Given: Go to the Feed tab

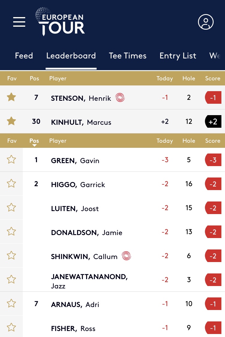Looking at the screenshot, I should click(x=24, y=56).
